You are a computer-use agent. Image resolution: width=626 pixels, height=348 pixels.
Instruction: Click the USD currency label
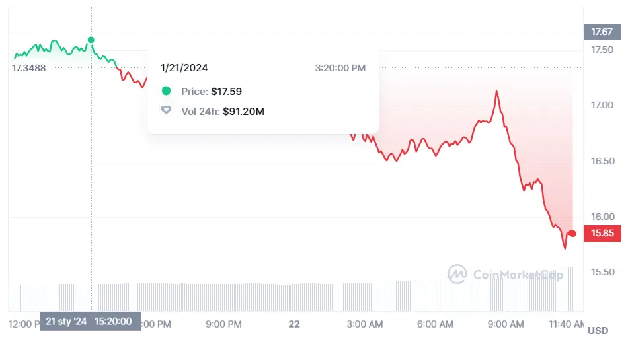click(x=598, y=331)
